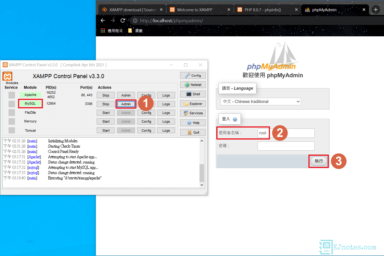Viewport: 384px width, 256px height.
Task: Stop the Apache module
Action: 106,95
